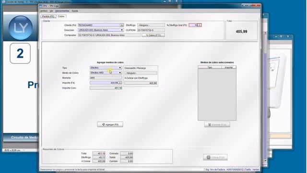Click the Cliente (F4) field showing TECNOHARD
Image resolution: width=307 pixels, height=173 pixels.
click(x=99, y=25)
